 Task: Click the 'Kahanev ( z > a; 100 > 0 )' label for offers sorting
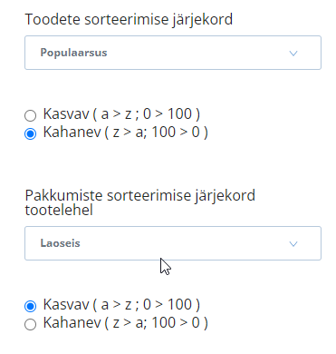tap(126, 323)
